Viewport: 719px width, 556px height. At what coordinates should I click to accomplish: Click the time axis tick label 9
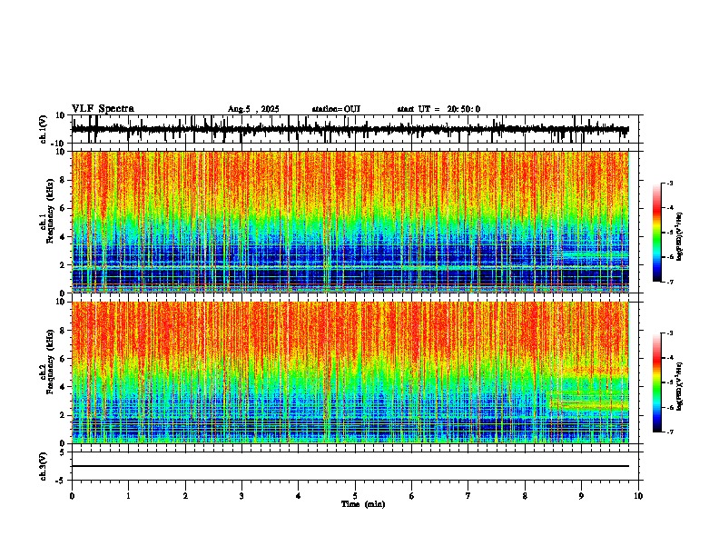pyautogui.click(x=581, y=496)
